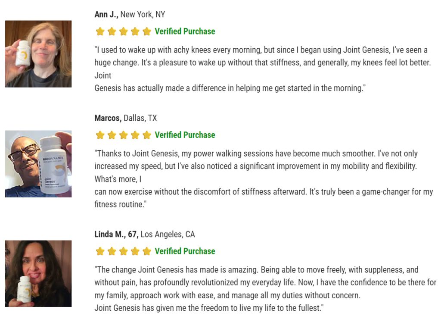Click the fifth star in Linda M.'s rating

click(147, 251)
